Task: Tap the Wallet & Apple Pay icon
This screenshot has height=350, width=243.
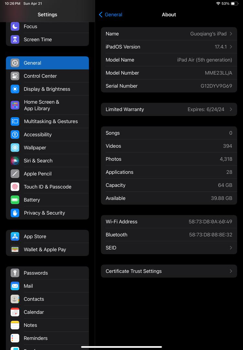Action: point(15,250)
